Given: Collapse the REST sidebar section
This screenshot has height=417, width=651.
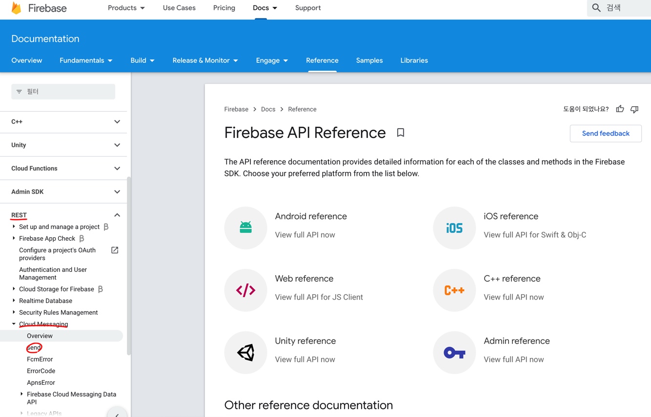Looking at the screenshot, I should pos(117,215).
